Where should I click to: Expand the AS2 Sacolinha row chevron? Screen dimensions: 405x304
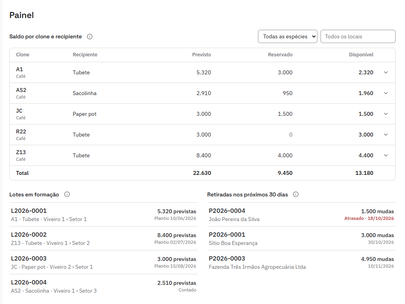pyautogui.click(x=385, y=93)
